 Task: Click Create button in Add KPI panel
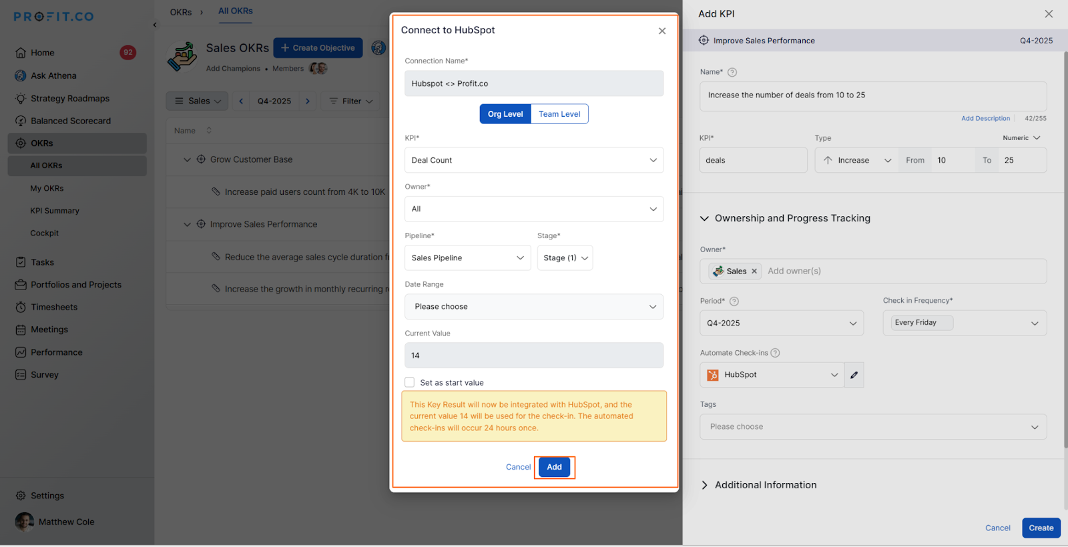1041,528
